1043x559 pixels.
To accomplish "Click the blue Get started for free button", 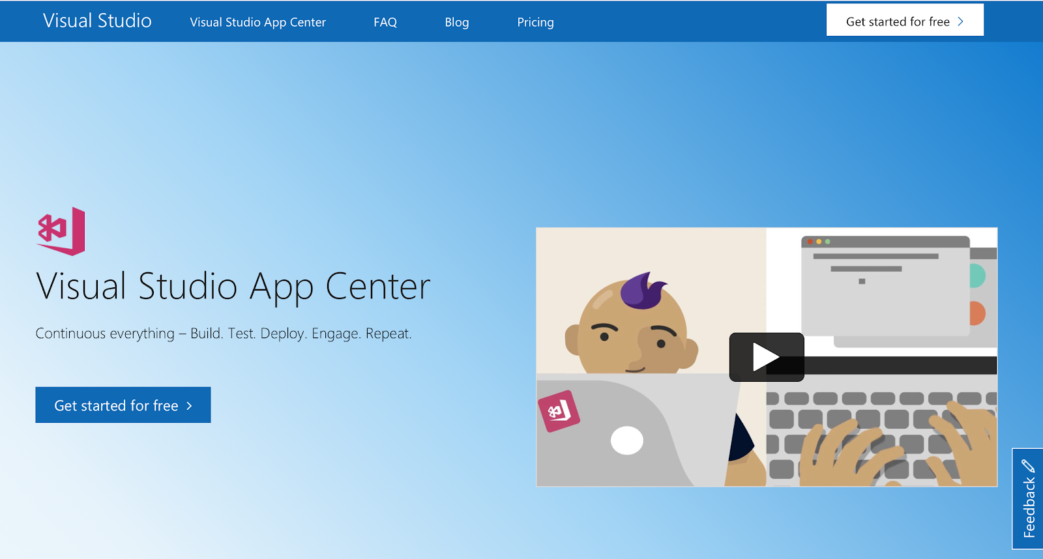I will click(x=123, y=405).
